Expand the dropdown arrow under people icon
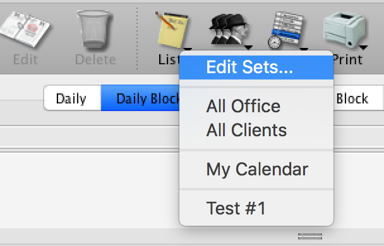384x246 pixels. pos(248,47)
